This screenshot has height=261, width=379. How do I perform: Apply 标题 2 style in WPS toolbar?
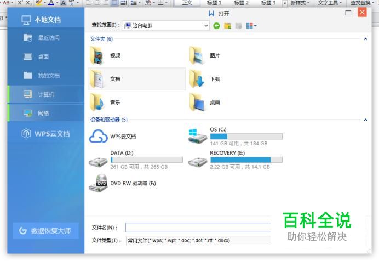click(241, 3)
